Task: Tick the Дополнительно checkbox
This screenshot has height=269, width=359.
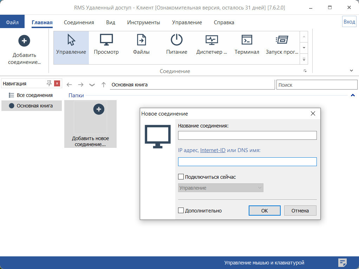Action: click(x=181, y=210)
